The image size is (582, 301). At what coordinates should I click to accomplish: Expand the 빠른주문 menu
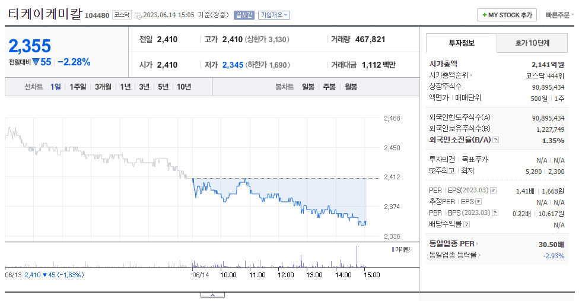click(x=559, y=15)
